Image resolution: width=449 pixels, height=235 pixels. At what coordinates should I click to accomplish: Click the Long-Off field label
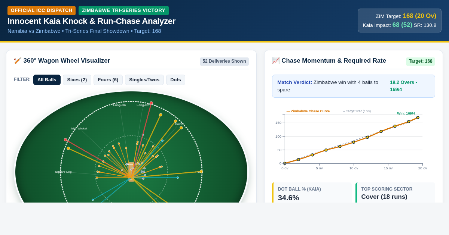[143, 105]
